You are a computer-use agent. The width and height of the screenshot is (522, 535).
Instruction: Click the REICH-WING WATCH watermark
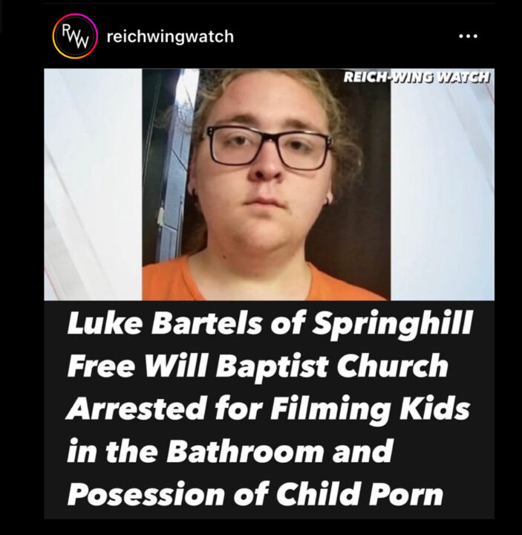coord(417,77)
